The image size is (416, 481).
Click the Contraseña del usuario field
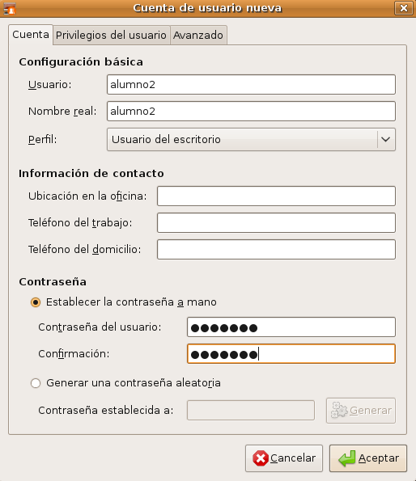tap(291, 327)
